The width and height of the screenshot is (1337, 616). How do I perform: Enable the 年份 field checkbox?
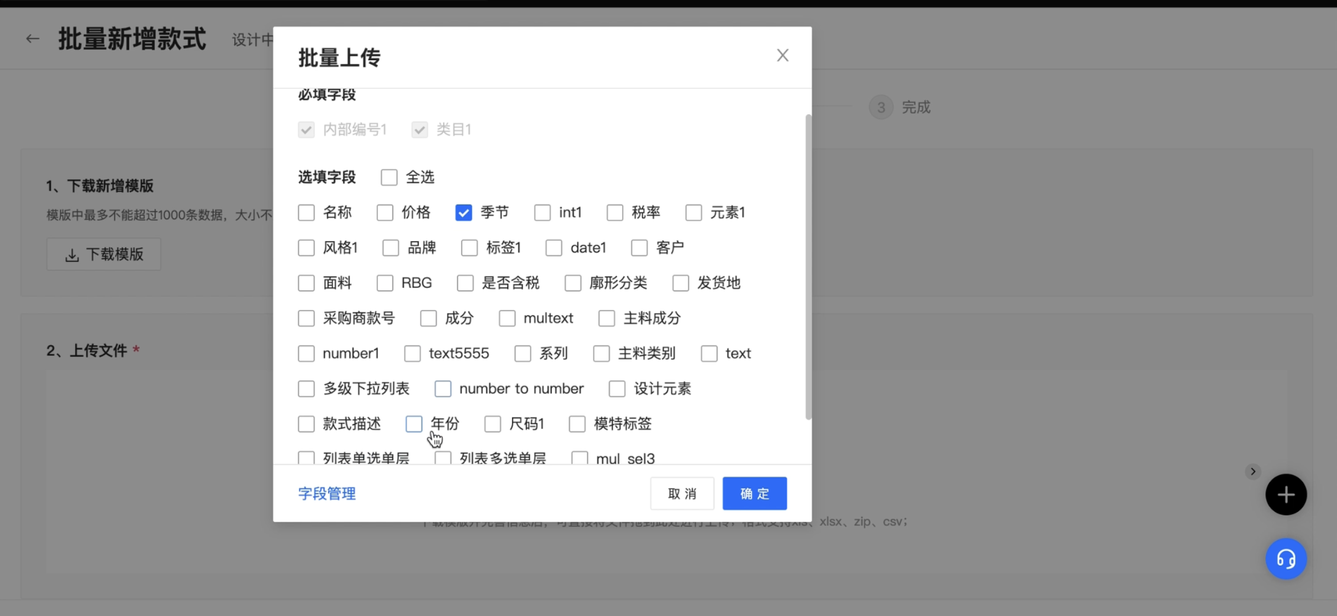point(414,424)
